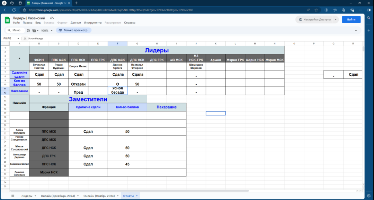The image size is (374, 200).
Task: Open the Инструменты menu
Action: (92, 23)
